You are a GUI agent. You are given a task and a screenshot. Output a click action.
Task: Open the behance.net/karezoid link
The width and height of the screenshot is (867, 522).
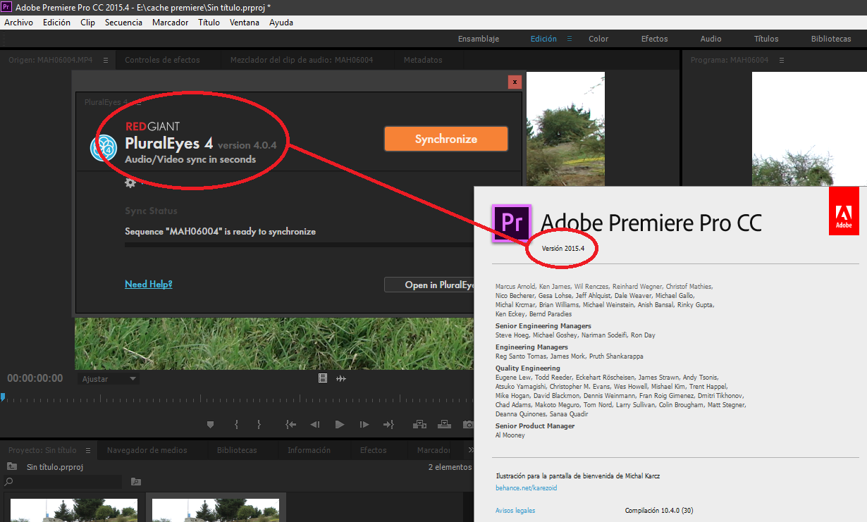pos(526,487)
